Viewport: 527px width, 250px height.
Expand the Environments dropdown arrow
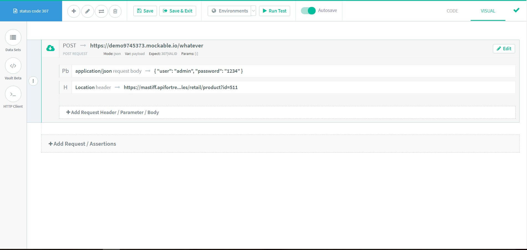tap(253, 11)
